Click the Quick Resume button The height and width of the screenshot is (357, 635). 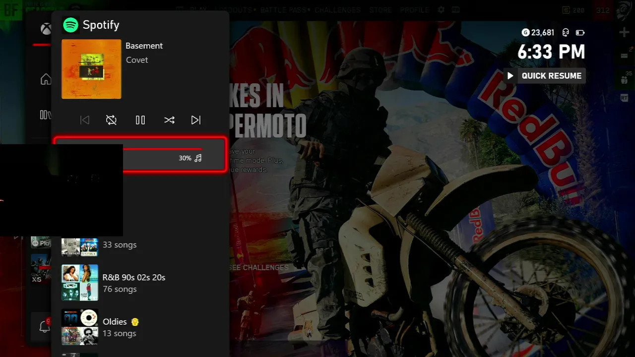tap(545, 76)
